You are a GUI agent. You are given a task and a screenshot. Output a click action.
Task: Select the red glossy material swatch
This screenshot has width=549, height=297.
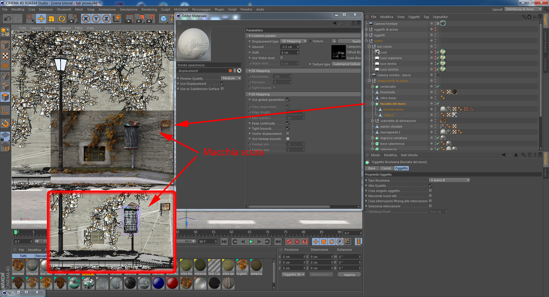(172, 283)
